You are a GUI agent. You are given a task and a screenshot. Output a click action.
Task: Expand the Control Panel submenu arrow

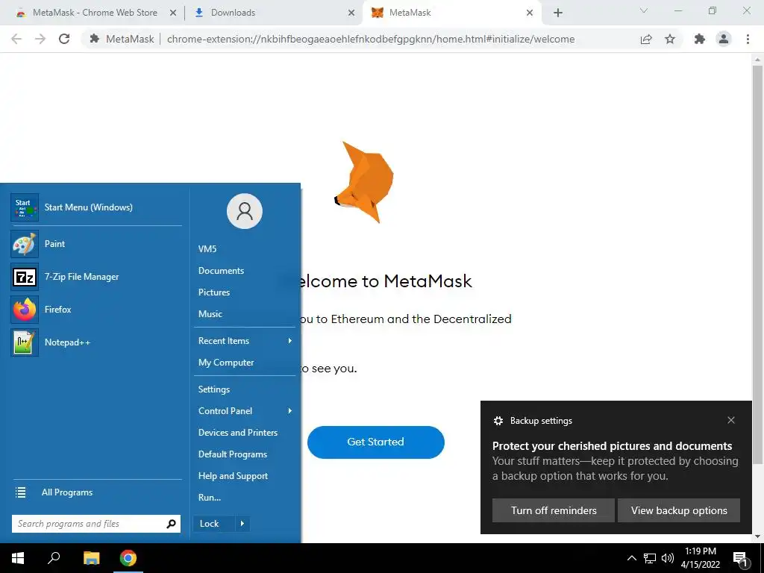point(290,411)
